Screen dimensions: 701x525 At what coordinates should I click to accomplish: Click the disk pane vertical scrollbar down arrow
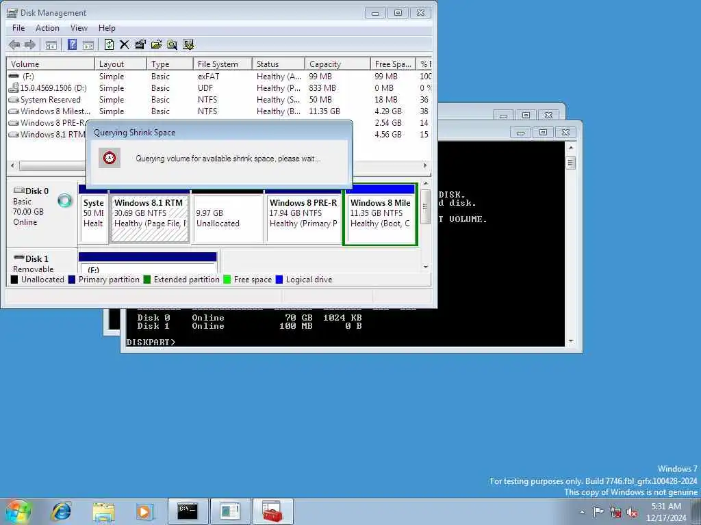[x=426, y=267]
